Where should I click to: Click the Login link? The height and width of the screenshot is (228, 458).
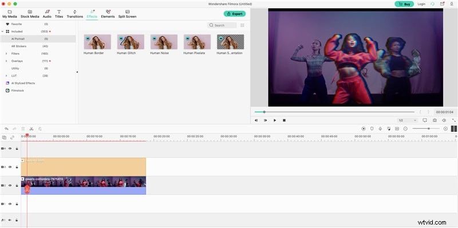[x=421, y=4]
